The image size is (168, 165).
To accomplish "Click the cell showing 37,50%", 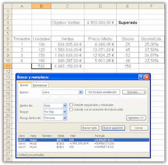I will [152, 50].
